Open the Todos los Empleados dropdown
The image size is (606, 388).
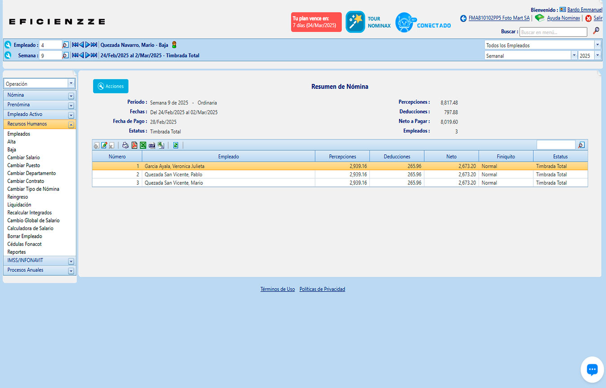coord(597,45)
